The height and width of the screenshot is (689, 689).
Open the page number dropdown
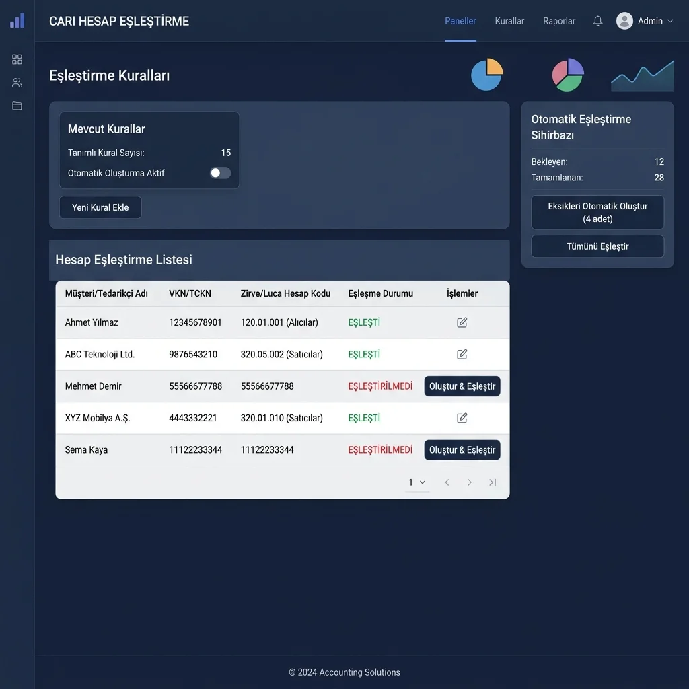[417, 482]
